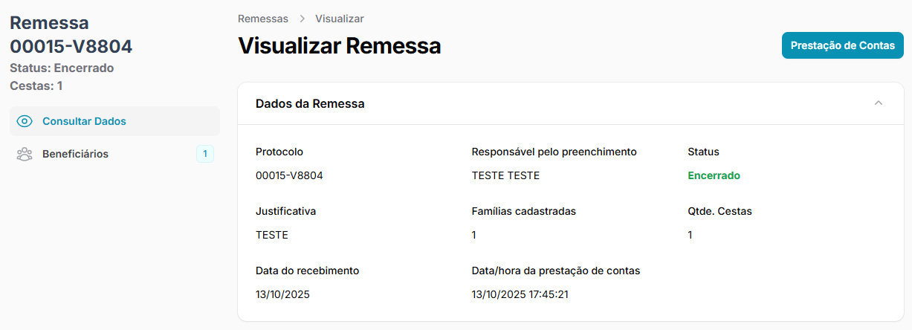Click the value under Famílias cadastradas
This screenshot has width=912, height=330.
pos(474,236)
